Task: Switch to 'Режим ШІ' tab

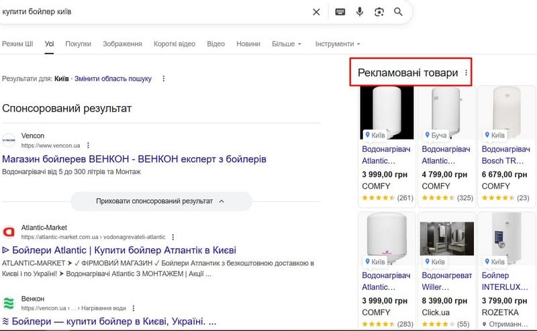Action: click(17, 44)
